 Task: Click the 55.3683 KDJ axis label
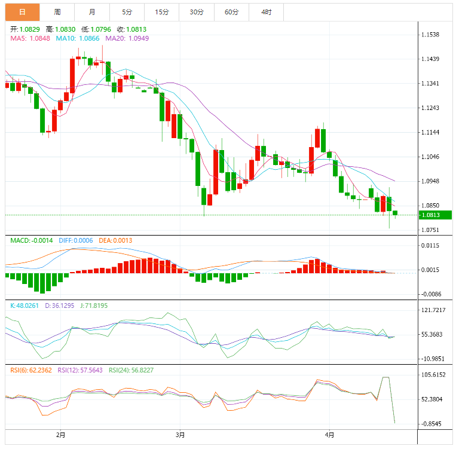tap(432, 335)
